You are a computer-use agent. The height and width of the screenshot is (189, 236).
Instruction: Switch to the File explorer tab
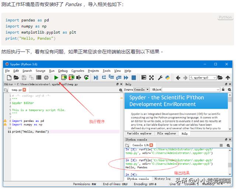[166, 134]
